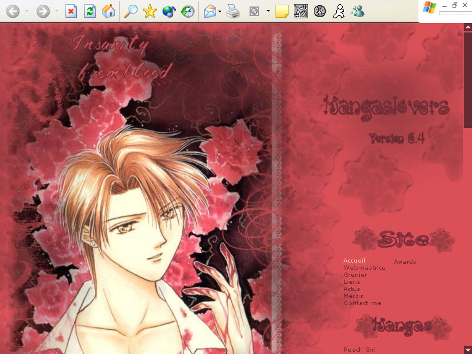Image resolution: width=472 pixels, height=354 pixels.
Task: Visit the Grenier page link
Action: pyautogui.click(x=355, y=275)
